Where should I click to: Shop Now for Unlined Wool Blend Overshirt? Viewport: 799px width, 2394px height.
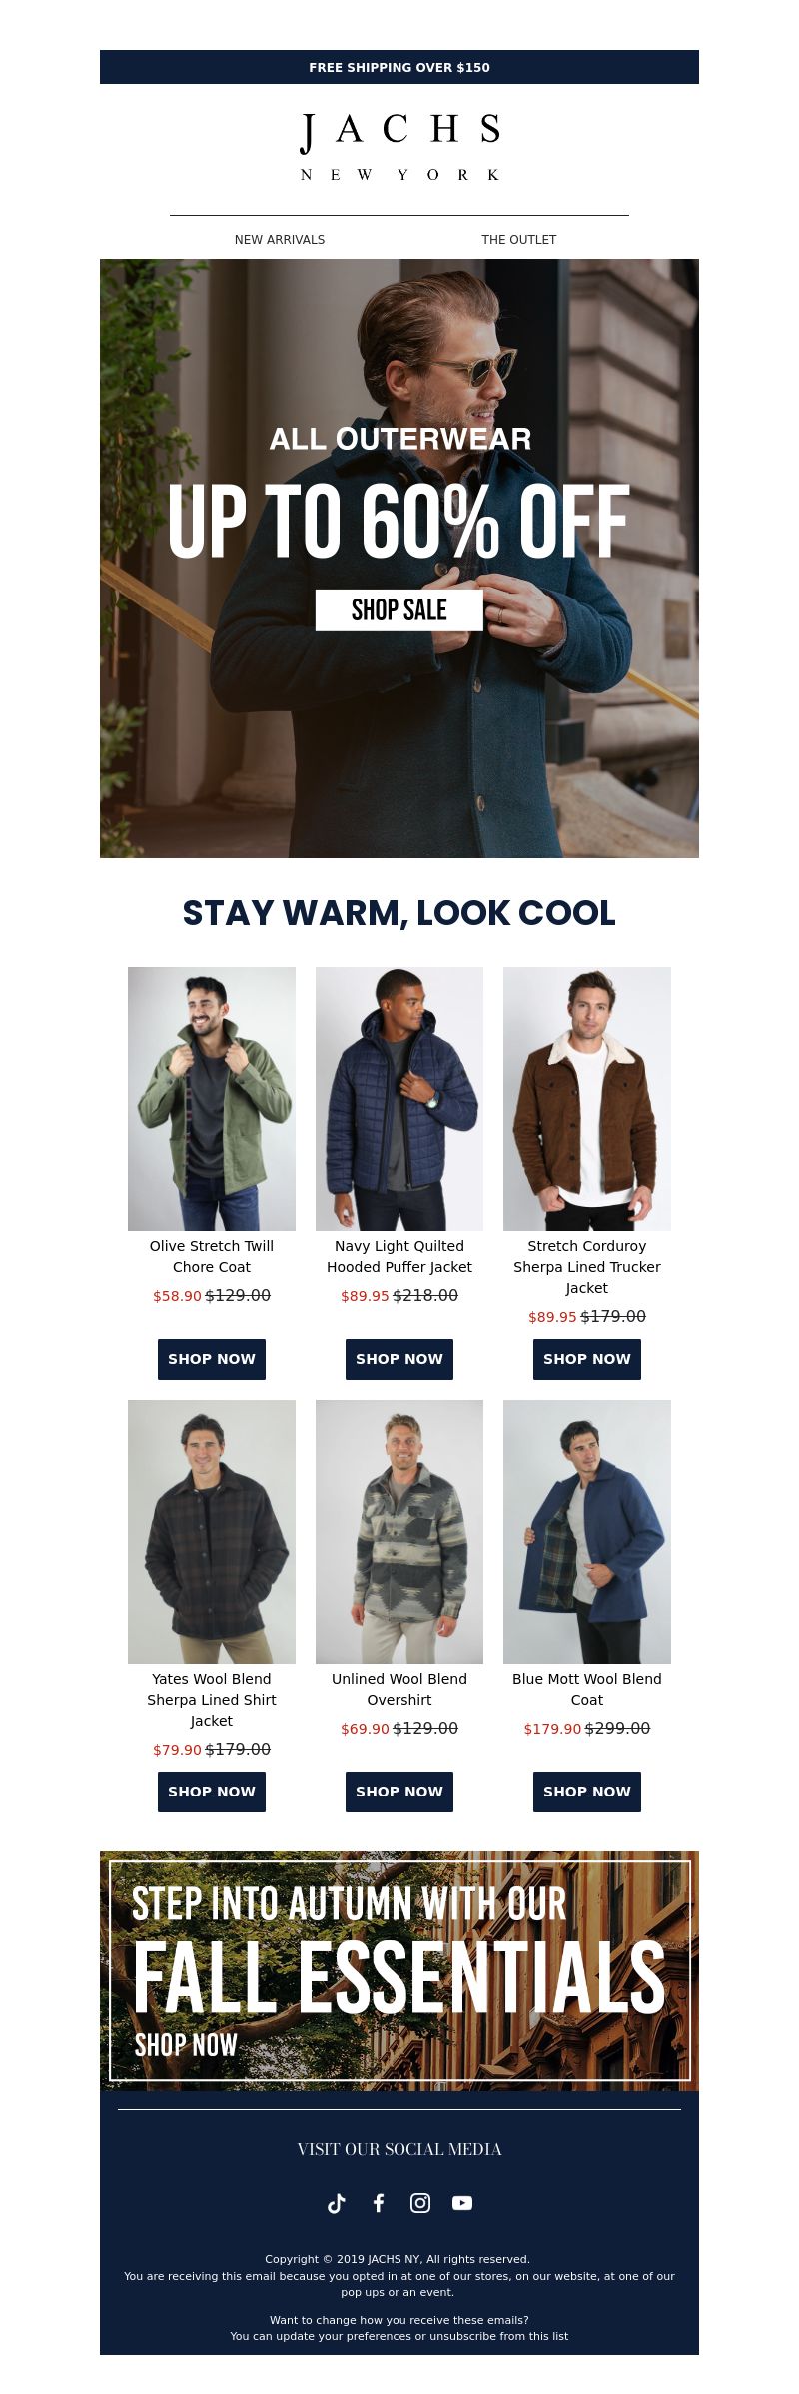(x=399, y=1792)
